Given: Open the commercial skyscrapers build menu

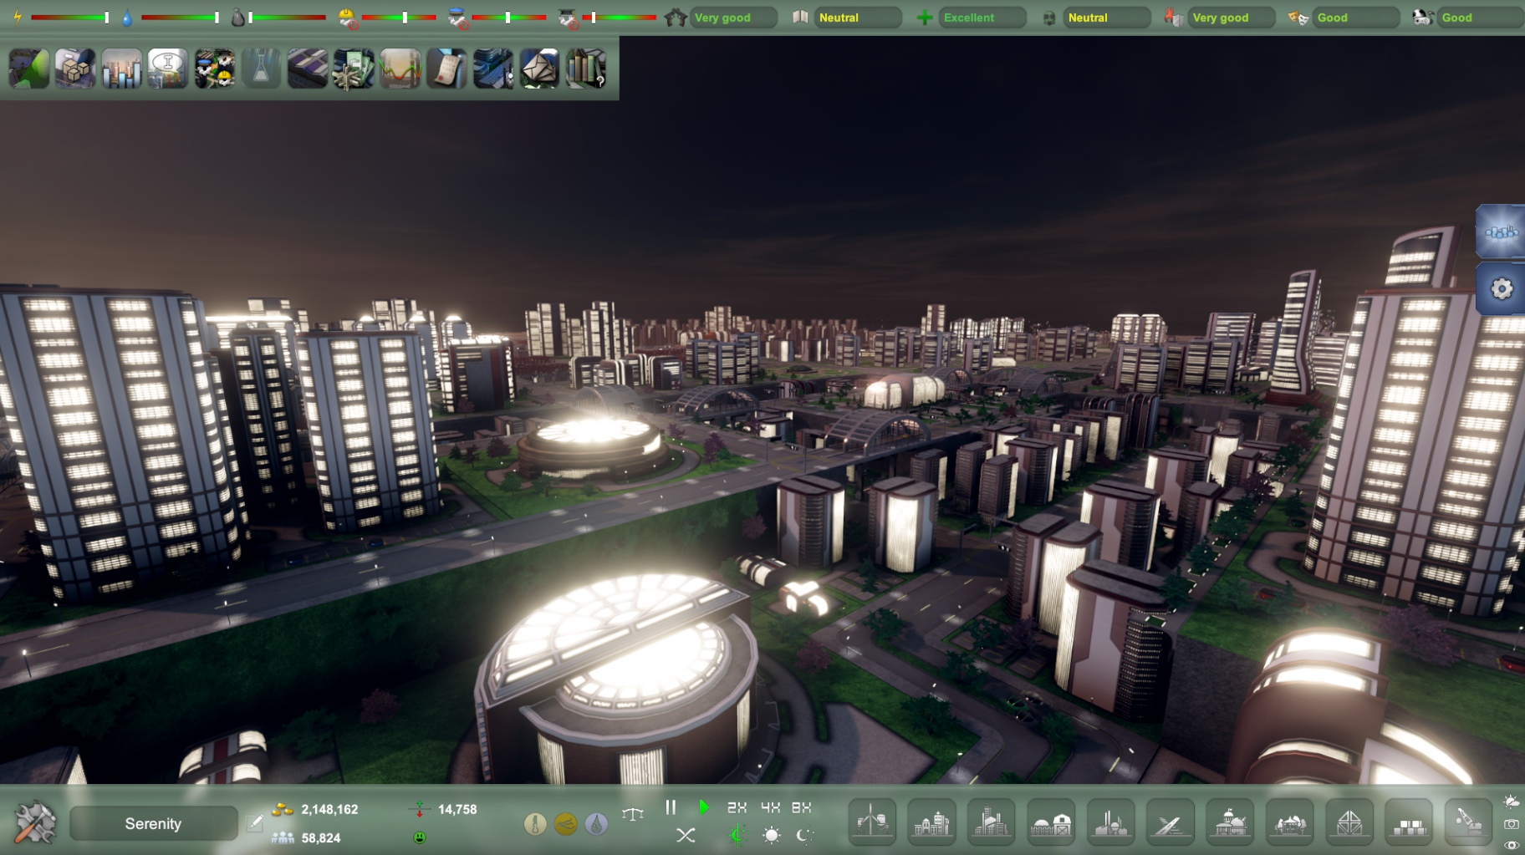Looking at the screenshot, I should (x=992, y=822).
